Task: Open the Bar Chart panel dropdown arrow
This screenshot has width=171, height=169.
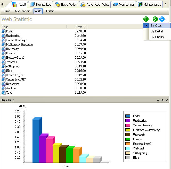Action: [x=158, y=100]
